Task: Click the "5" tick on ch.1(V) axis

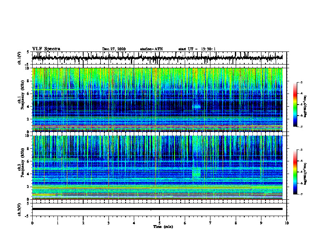Action: [x=28, y=52]
